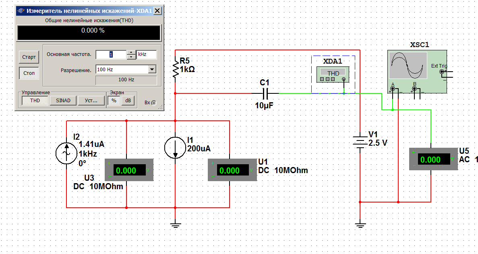Click the Стоп button in distortion analyzer
The width and height of the screenshot is (478, 254).
click(29, 73)
